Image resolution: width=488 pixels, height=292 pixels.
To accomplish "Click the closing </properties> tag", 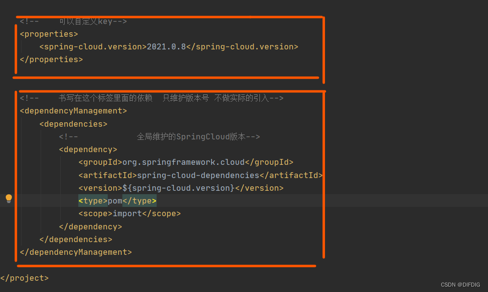I will pos(51,59).
